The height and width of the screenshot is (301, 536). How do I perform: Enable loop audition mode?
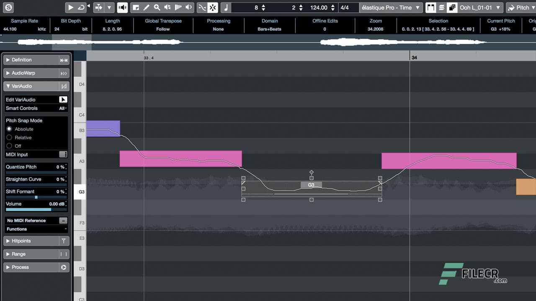pyautogui.click(x=82, y=7)
